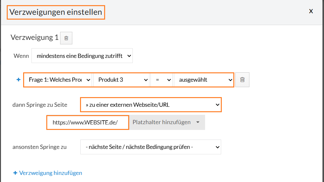Viewport: 324px width, 182px height.
Task: Close the Verzweigungen einstellen dialog
Action: [311, 11]
